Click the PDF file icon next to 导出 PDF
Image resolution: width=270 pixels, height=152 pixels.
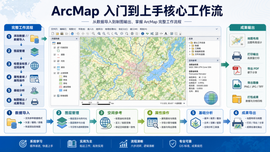tap(237, 70)
